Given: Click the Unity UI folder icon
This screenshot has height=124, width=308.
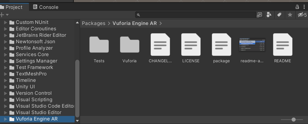Looking at the screenshot, I should [12, 87].
